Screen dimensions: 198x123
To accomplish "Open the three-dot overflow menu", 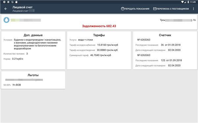I will pyautogui.click(x=193, y=9).
